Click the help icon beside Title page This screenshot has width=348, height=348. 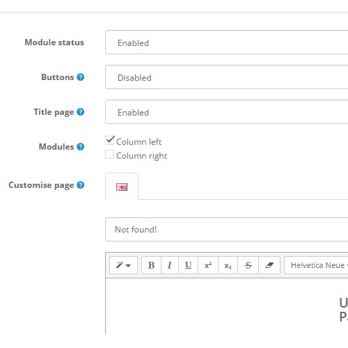(81, 112)
